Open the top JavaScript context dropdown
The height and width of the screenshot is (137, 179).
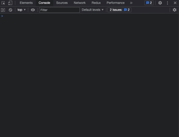pos(21,10)
